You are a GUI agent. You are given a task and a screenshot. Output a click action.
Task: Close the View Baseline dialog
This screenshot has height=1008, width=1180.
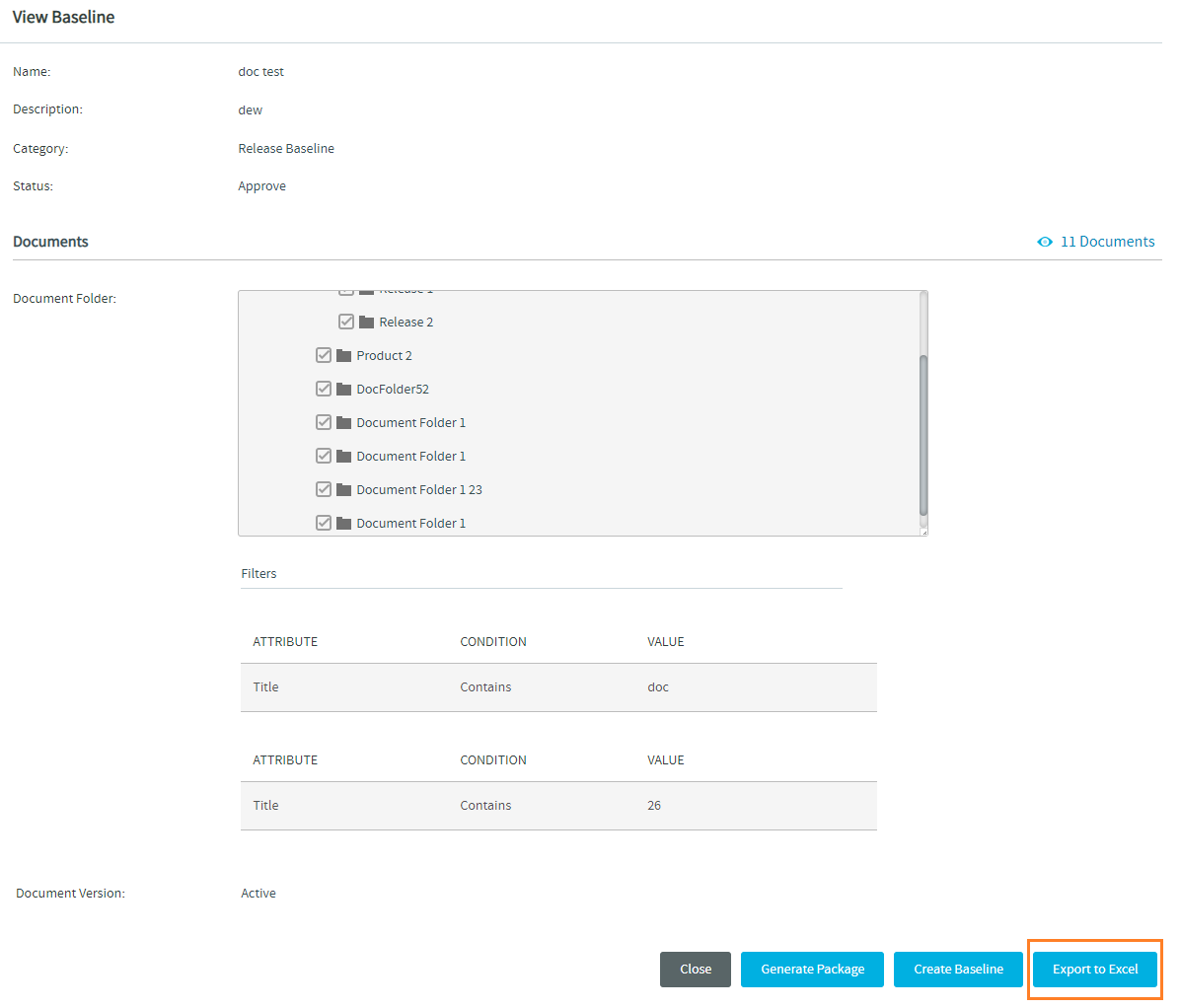pyautogui.click(x=696, y=969)
